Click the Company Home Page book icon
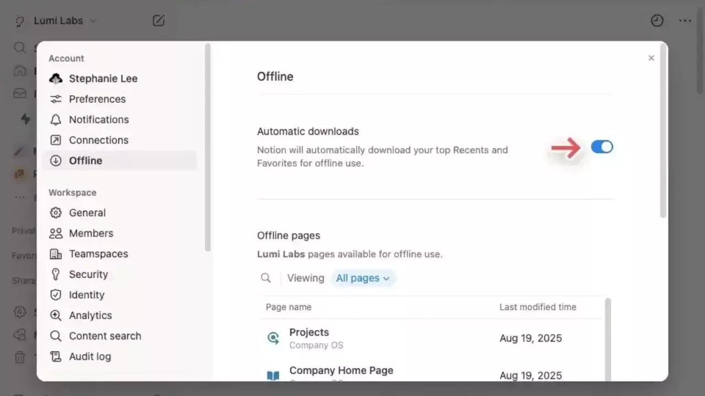The image size is (705, 396). (273, 376)
